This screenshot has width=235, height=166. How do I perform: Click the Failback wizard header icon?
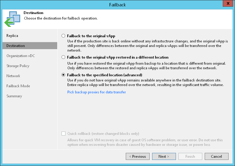pyautogui.click(x=12, y=19)
